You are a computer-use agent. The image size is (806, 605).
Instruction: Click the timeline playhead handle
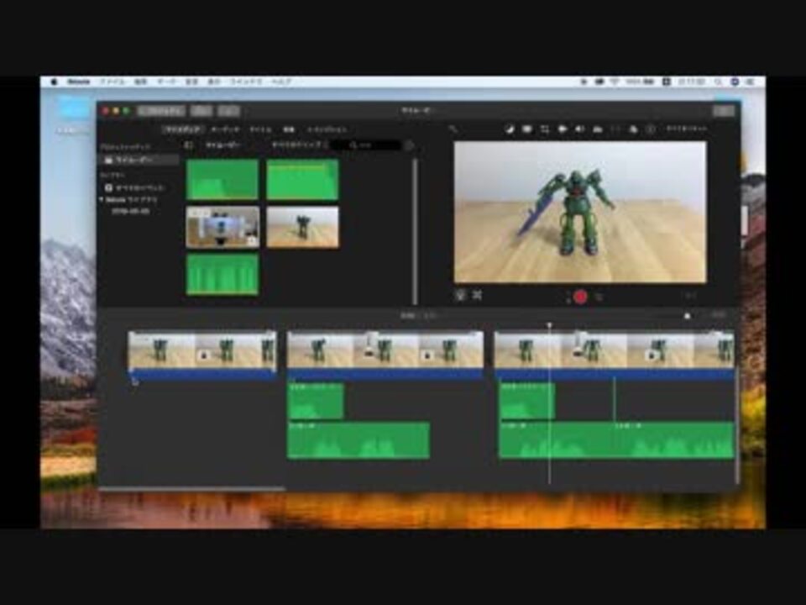point(549,325)
